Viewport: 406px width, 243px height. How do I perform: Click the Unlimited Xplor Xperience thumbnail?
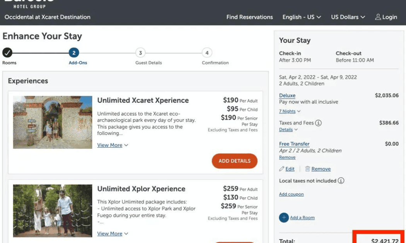click(x=52, y=211)
